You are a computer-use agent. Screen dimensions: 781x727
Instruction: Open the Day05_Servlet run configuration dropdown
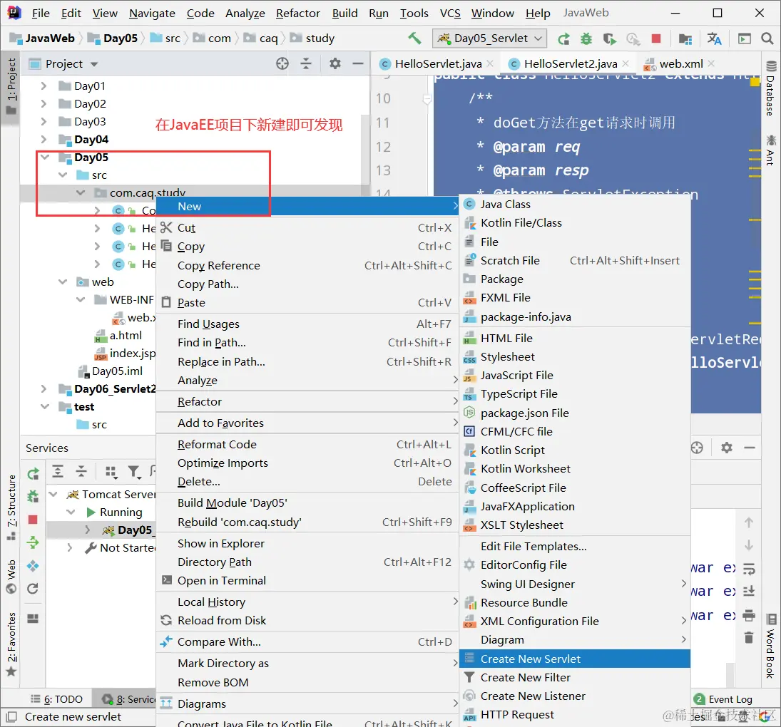coord(489,38)
